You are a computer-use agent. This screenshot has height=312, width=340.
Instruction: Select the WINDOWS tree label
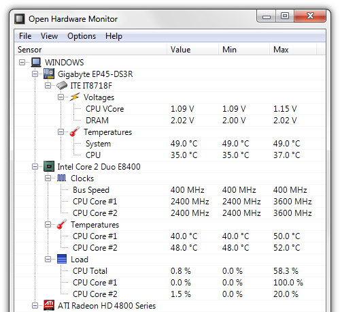pos(65,63)
